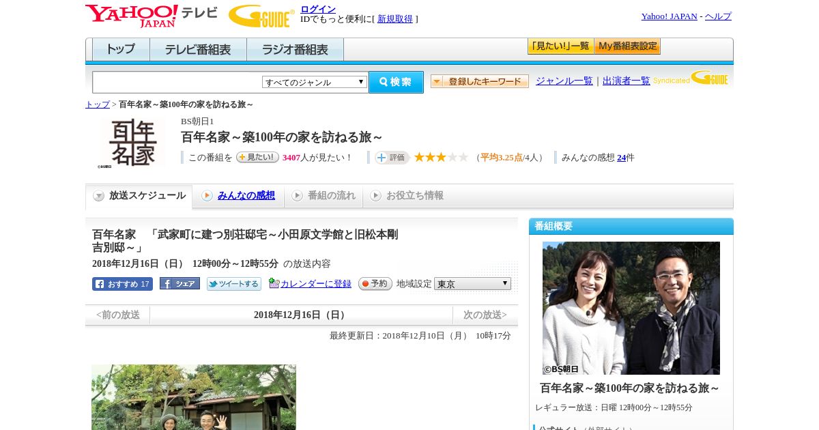
Task: Go to Yahoo! JAPAN link at top right
Action: (669, 16)
